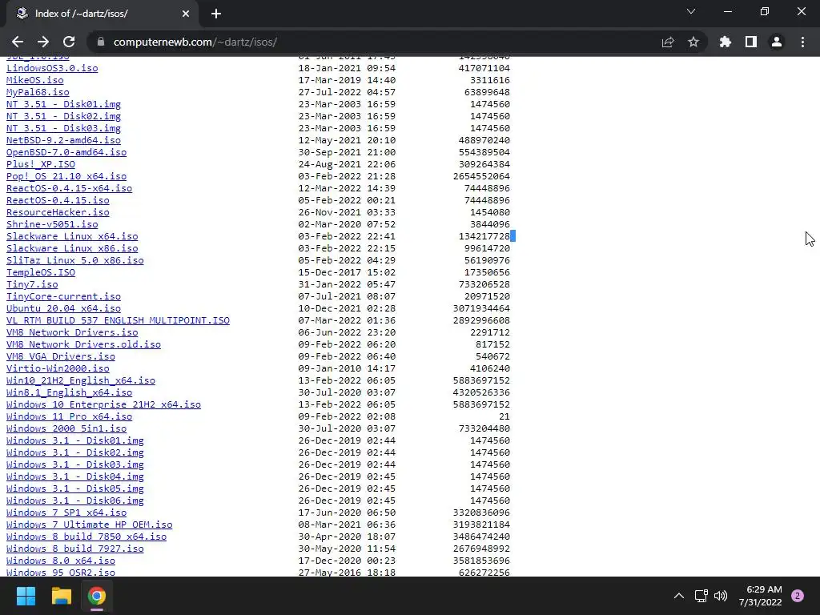
Task: Open VL RTM BUILD 537 ENGLISH MULTIPOINT.ISO
Action: [x=118, y=320]
